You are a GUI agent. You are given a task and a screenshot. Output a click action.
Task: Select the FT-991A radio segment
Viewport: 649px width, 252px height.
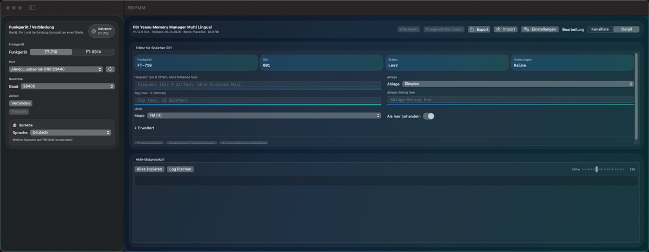93,52
